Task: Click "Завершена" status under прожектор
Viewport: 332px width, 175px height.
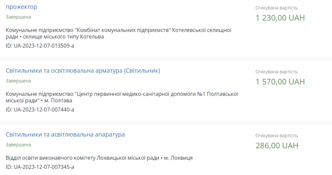Action: [x=18, y=17]
